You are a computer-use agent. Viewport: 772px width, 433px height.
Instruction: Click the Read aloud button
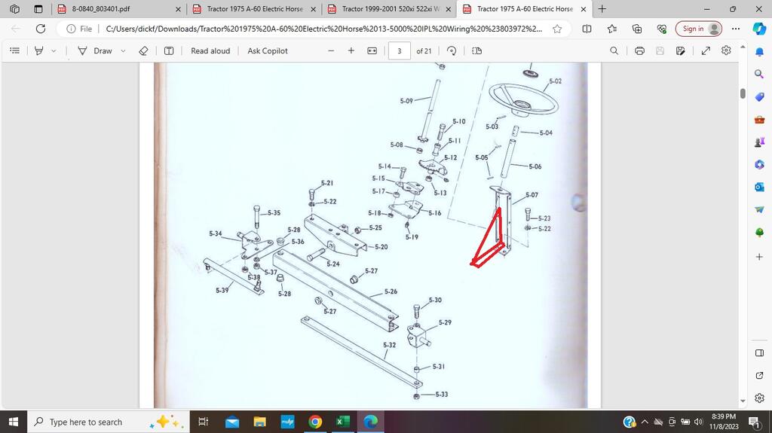pyautogui.click(x=210, y=50)
